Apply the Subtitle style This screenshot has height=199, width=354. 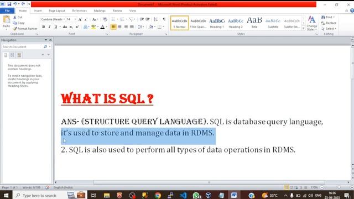273,23
